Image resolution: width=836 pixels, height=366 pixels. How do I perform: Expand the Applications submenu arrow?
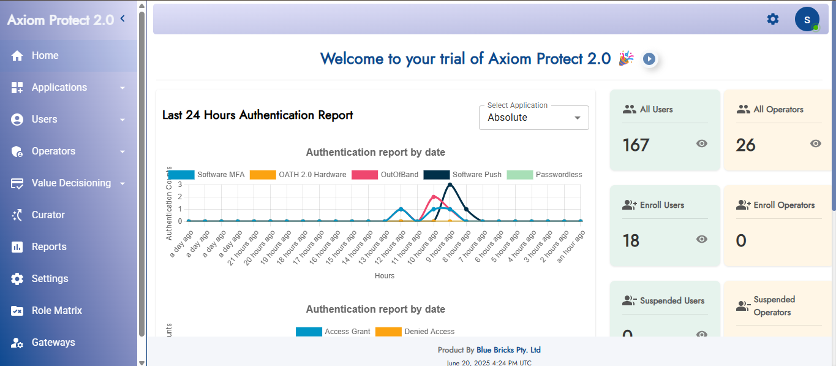(x=122, y=88)
